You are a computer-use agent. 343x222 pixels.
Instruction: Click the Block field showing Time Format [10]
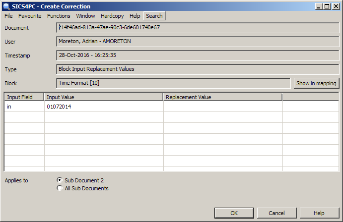point(173,83)
